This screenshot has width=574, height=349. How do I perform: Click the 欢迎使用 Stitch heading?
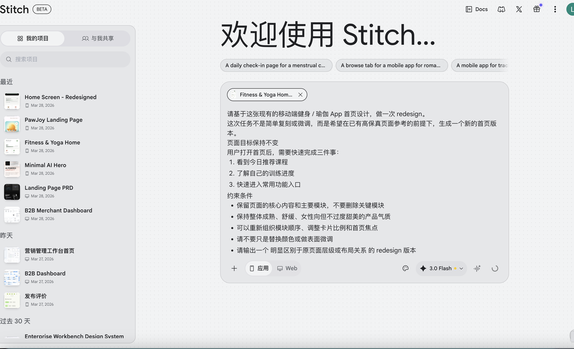click(328, 35)
